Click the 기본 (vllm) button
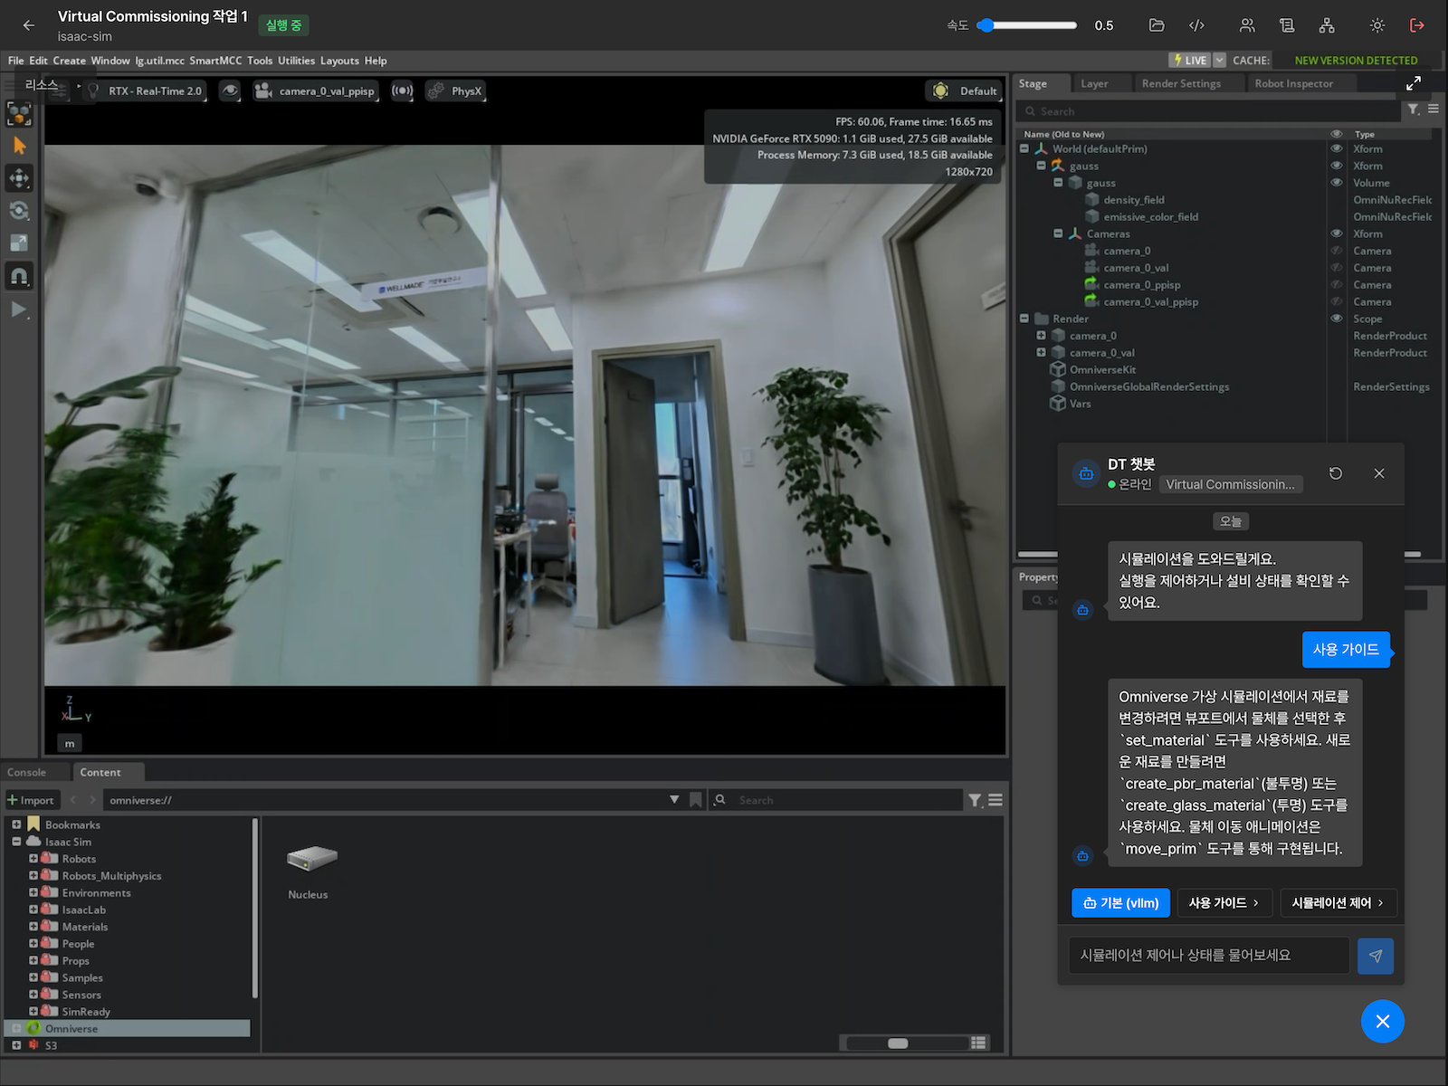This screenshot has height=1086, width=1448. point(1120,903)
